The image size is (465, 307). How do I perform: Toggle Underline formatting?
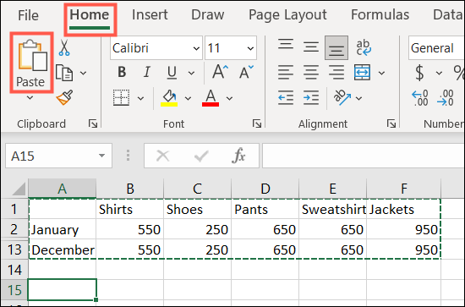(172, 73)
